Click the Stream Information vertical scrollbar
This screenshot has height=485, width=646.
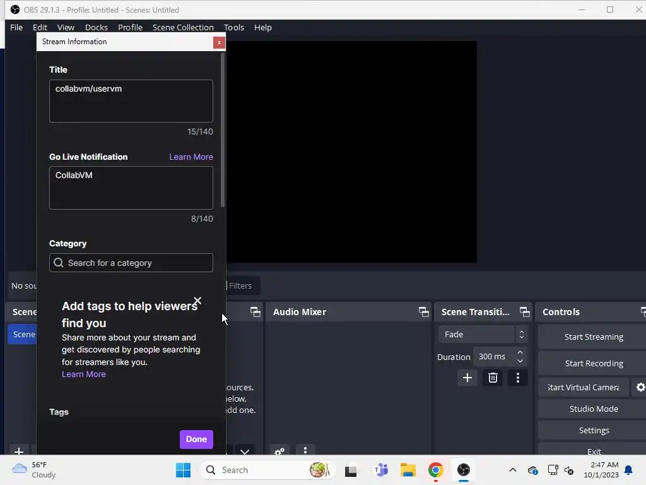click(x=223, y=130)
